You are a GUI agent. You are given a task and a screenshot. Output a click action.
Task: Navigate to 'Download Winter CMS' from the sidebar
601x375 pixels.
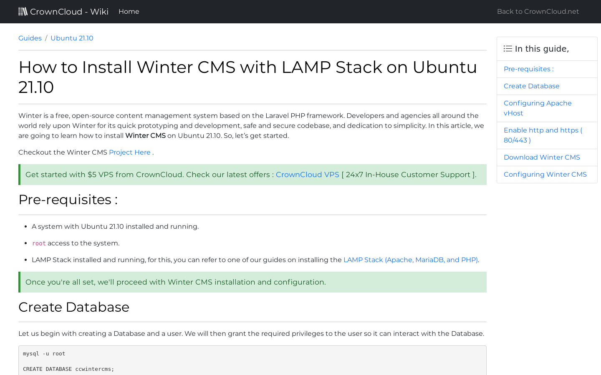(x=542, y=157)
